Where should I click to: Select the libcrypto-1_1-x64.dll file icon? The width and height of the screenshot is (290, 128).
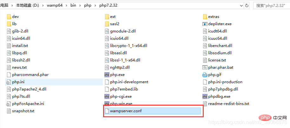pos(107,46)
